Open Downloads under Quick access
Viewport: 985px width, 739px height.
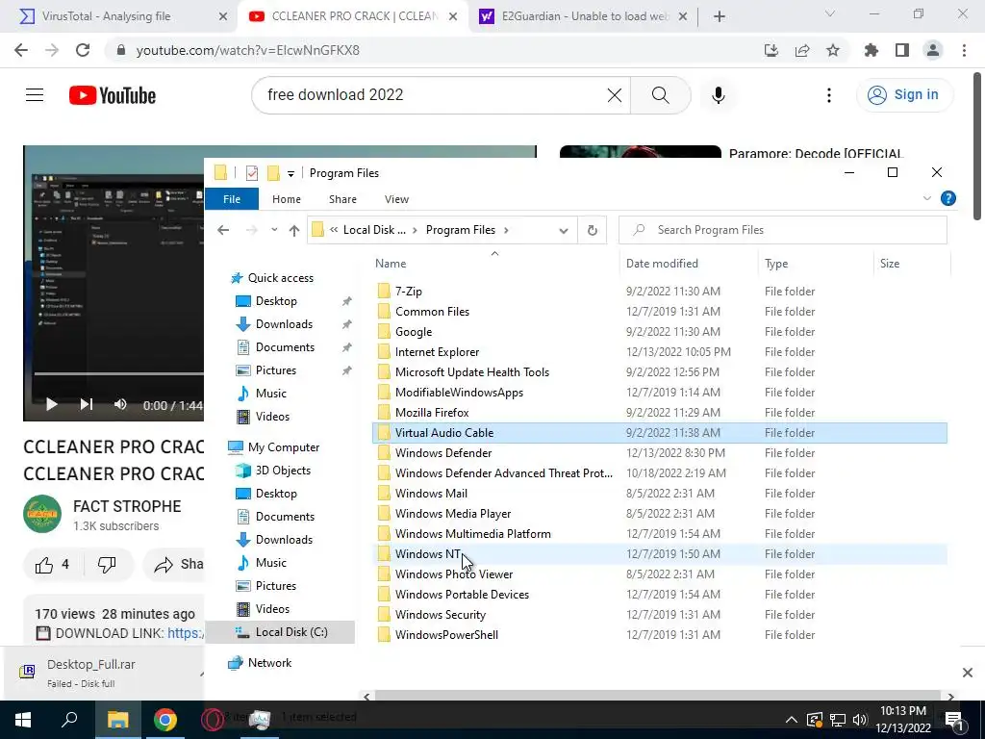coord(284,324)
